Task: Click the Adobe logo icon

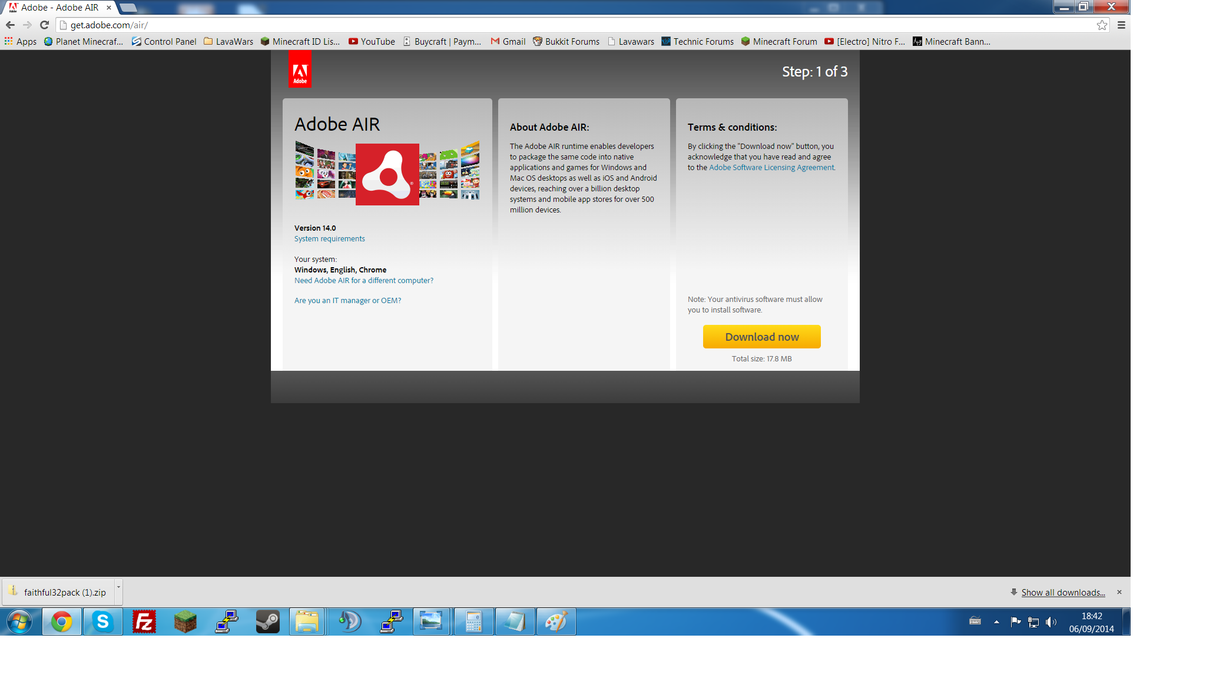Action: coord(300,69)
